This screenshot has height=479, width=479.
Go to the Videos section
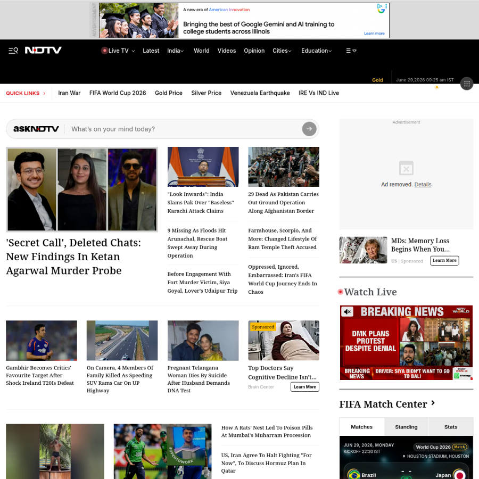pyautogui.click(x=227, y=51)
